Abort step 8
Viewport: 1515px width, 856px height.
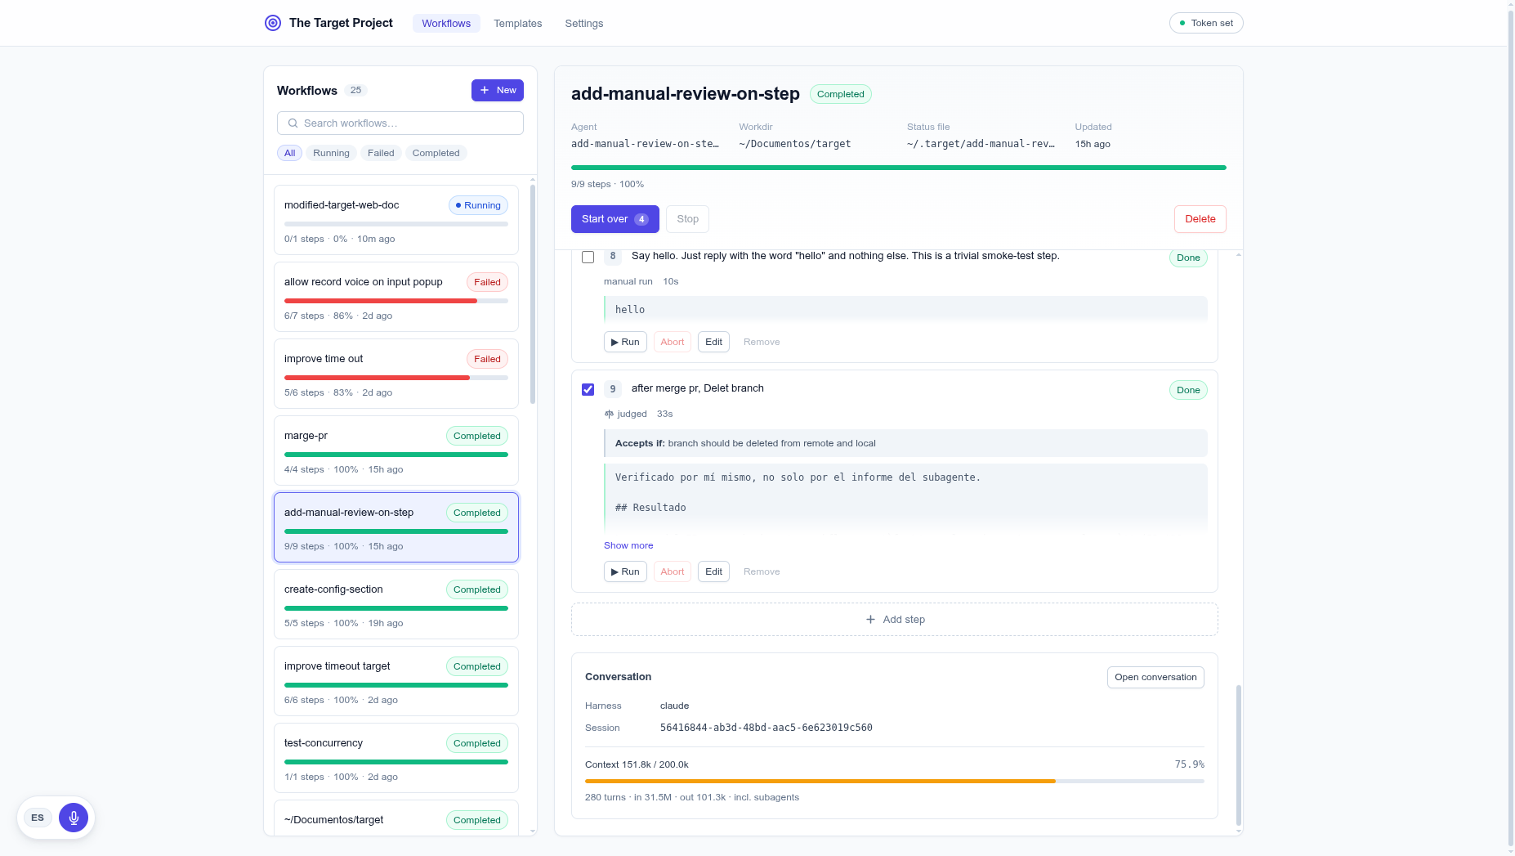(673, 342)
